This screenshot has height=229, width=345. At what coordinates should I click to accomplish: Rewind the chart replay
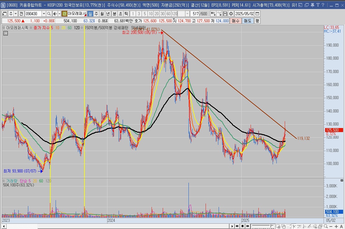point(237,226)
